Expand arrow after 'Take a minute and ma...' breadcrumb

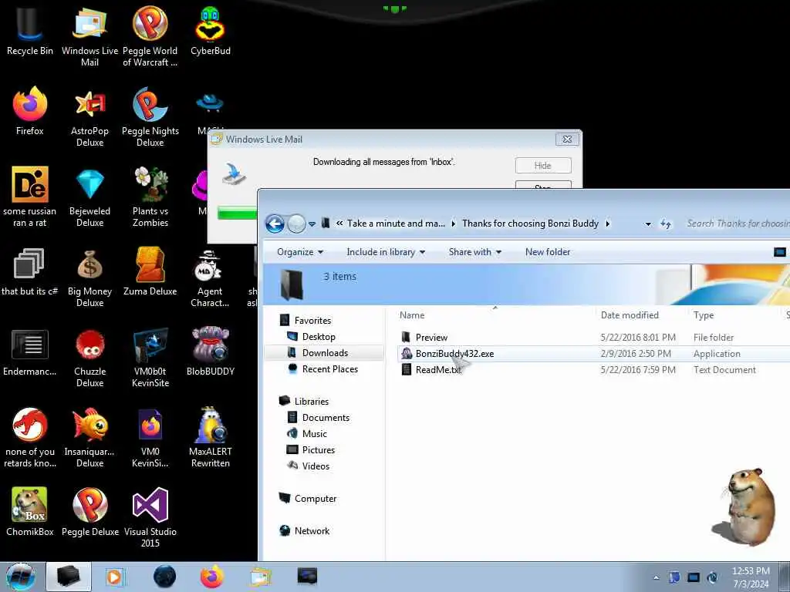pyautogui.click(x=453, y=224)
